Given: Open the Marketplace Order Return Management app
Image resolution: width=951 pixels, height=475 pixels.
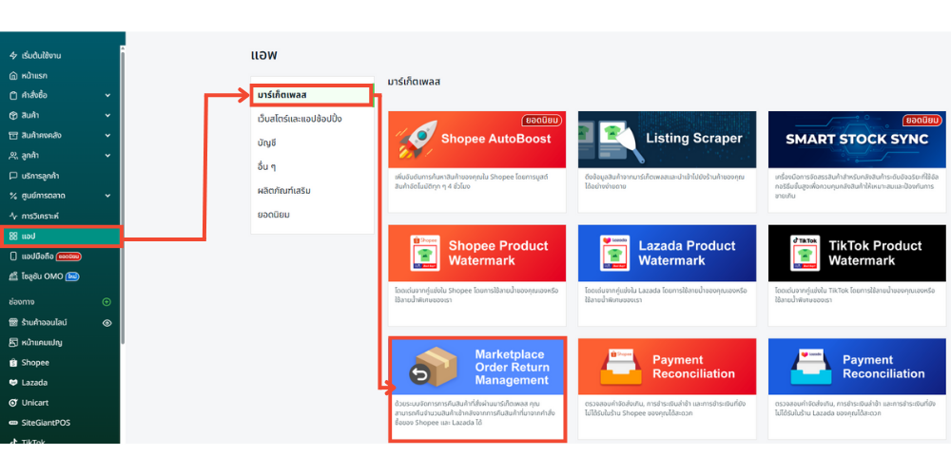Looking at the screenshot, I should coord(477,388).
